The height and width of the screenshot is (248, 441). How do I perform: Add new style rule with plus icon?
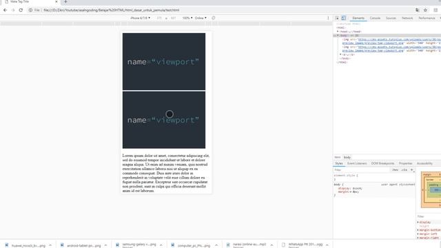tap(412, 170)
